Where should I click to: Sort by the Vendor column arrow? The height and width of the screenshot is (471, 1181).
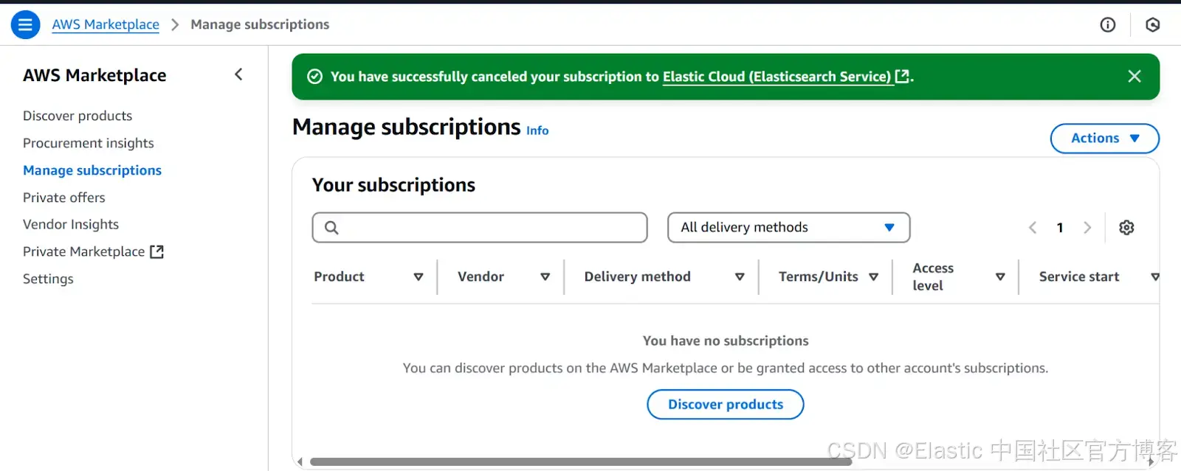pos(545,277)
